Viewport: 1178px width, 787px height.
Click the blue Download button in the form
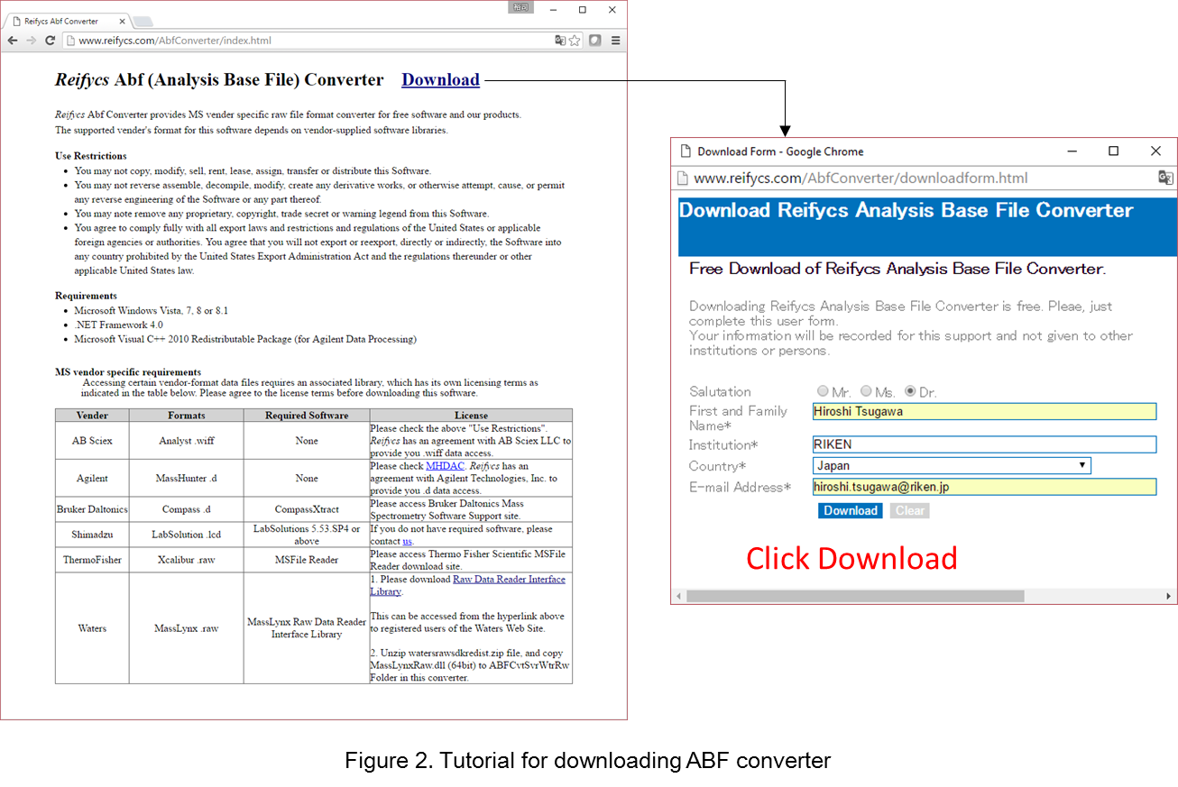(851, 510)
